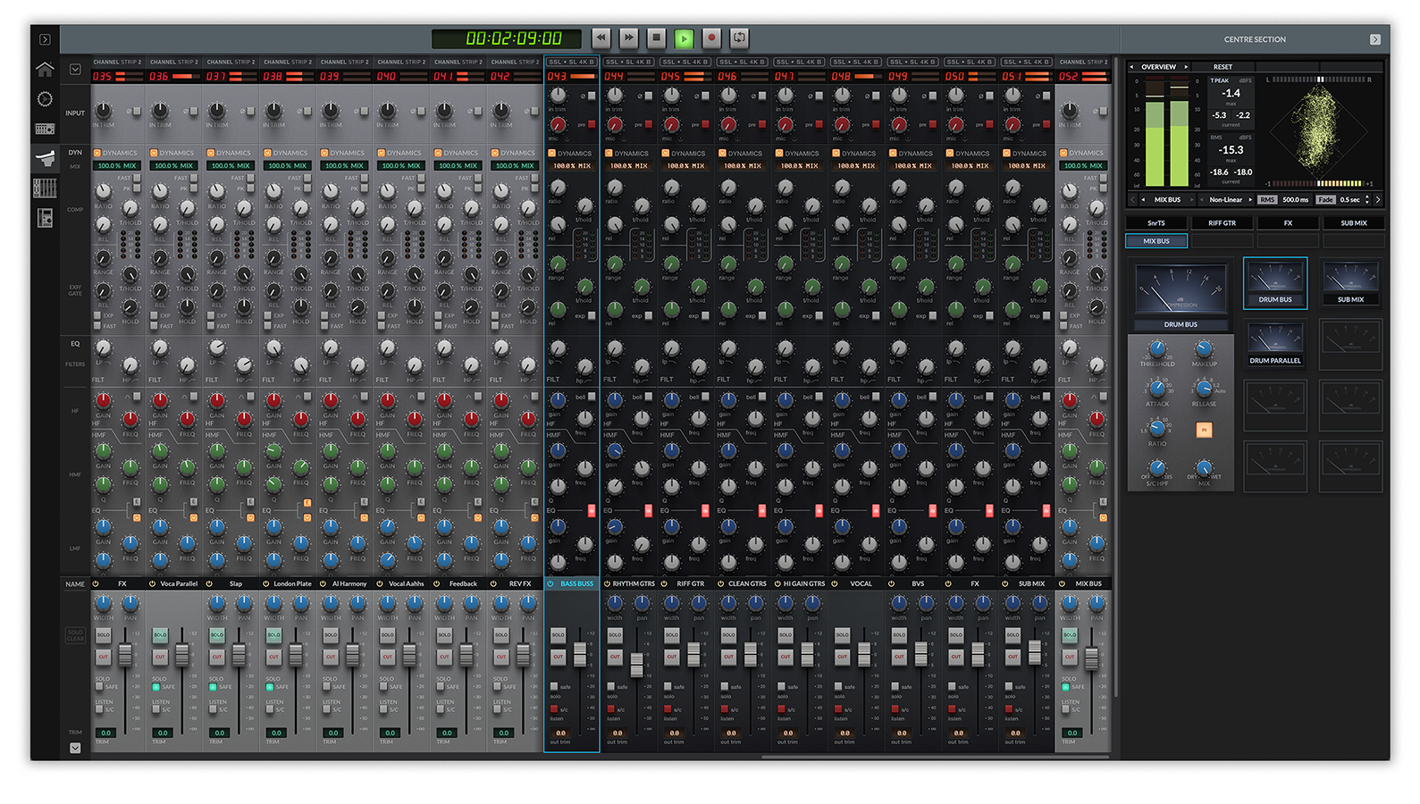
Task: Solo the FX channel
Action: click(x=104, y=635)
